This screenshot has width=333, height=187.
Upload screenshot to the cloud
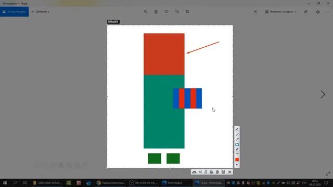click(194, 172)
